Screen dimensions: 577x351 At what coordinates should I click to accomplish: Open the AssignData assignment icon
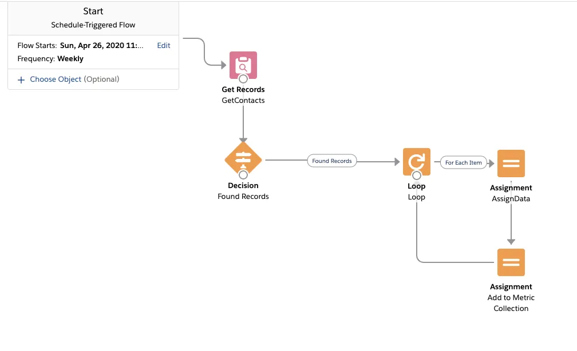click(x=511, y=163)
